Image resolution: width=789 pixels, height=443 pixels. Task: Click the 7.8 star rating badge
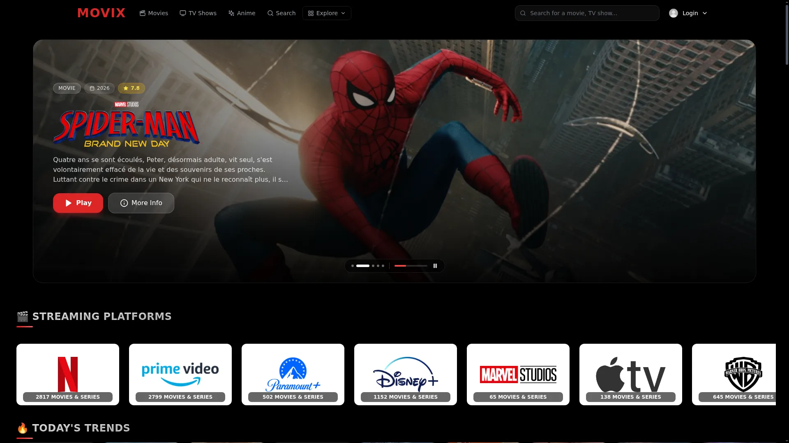click(131, 88)
